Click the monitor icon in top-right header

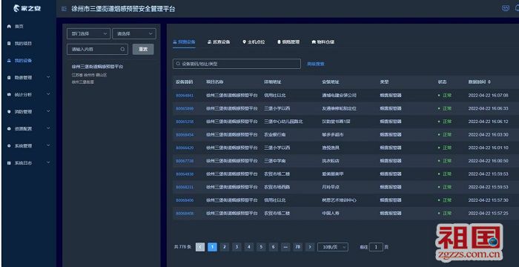click(x=506, y=9)
